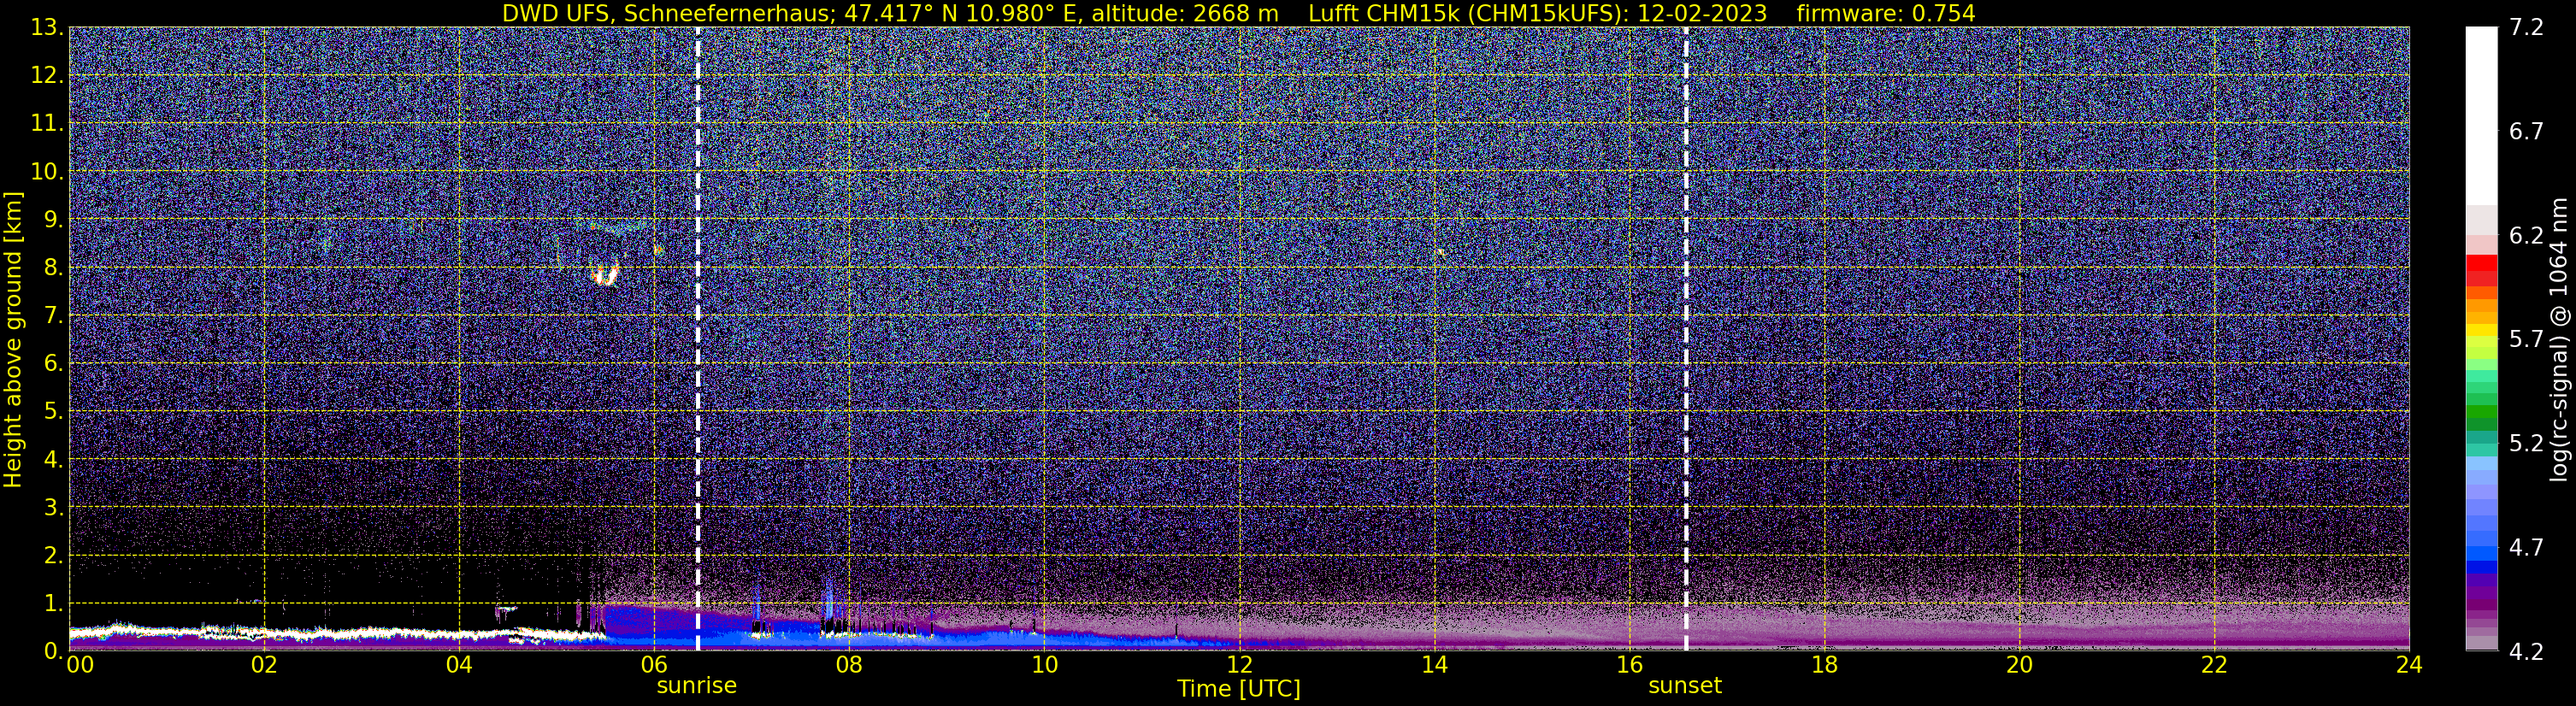Click the '11.' tick on the height axis
Viewport: 2576px width, 706px height.
coord(47,124)
